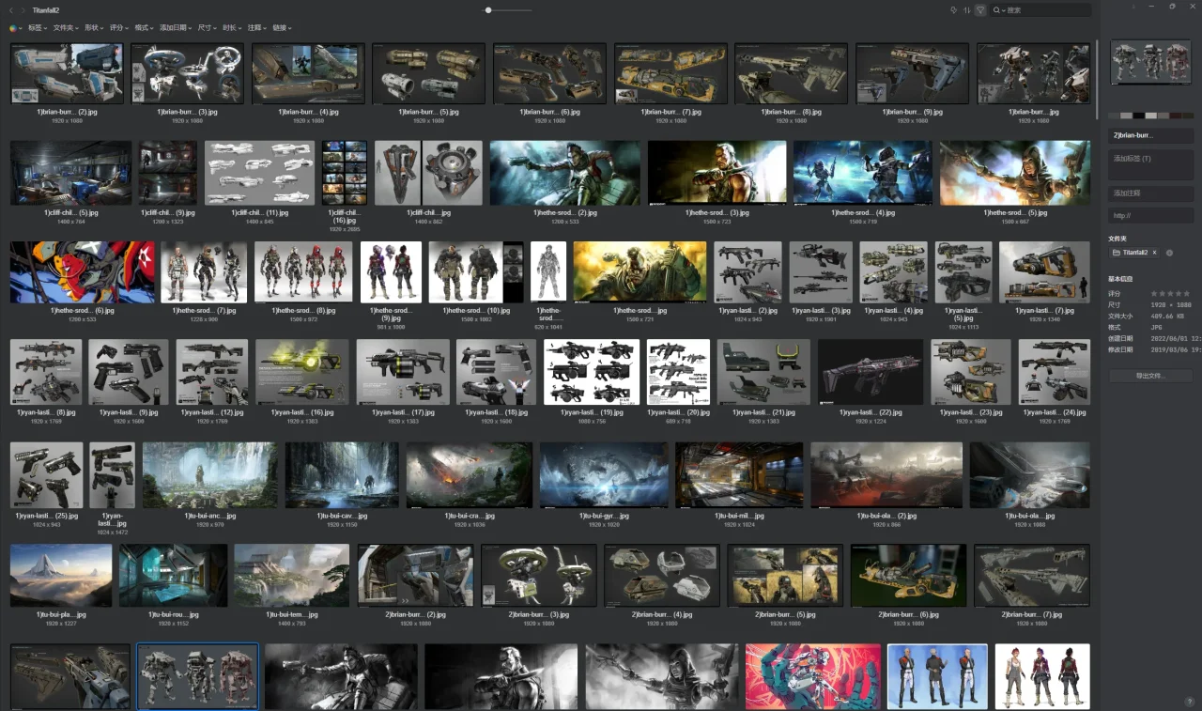This screenshot has height=711, width=1202.
Task: Open the 形状 filter dropdown
Action: (93, 28)
